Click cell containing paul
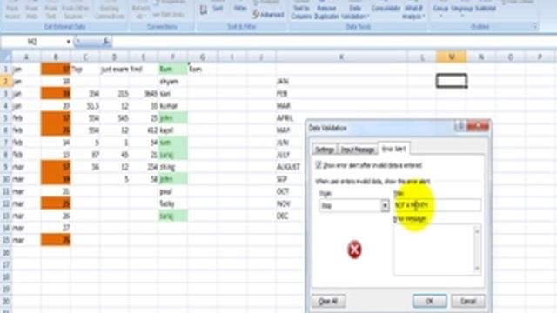Screen dimensions: 557x313 173,191
